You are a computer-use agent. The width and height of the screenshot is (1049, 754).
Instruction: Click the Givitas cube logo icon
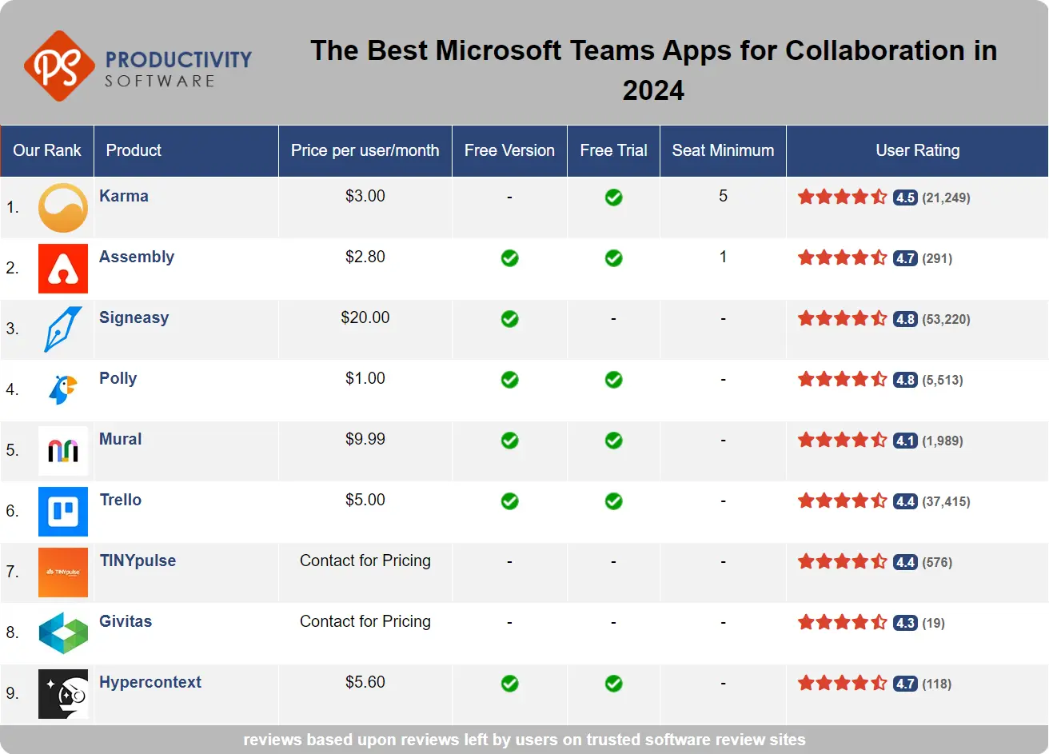[63, 633]
